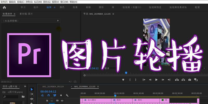This screenshot has width=208, height=104.
Task: Open the 效果控件 panel menu
Action: pos(15,14)
